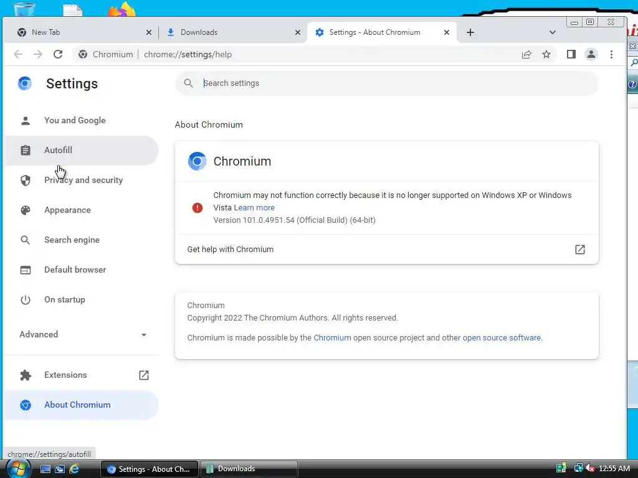This screenshot has height=478, width=638.
Task: Click the taskbar clock showing 12:55 AM
Action: [x=614, y=469]
